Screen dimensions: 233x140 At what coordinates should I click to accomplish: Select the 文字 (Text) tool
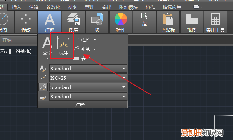tap(47, 46)
